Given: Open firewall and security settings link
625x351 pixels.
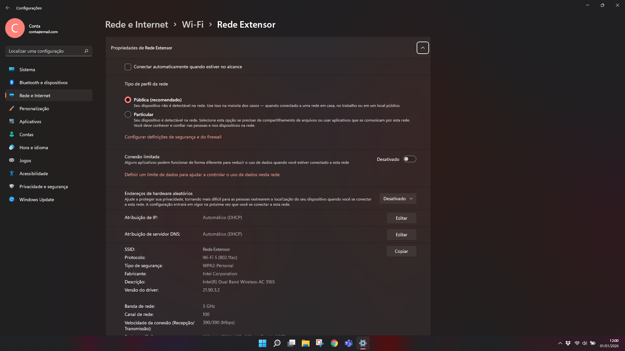Looking at the screenshot, I should [173, 137].
